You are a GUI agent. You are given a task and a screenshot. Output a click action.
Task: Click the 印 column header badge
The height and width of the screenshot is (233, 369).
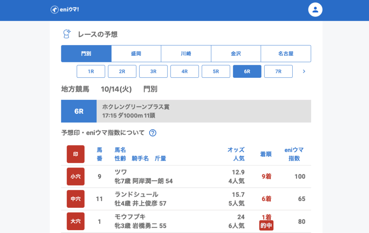[x=76, y=154]
